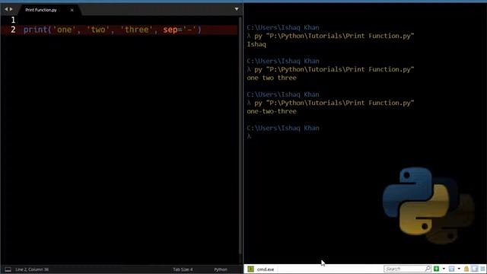Open the Tab Size 4 menu
Viewport: 487px width, 274px height.
[x=183, y=269]
